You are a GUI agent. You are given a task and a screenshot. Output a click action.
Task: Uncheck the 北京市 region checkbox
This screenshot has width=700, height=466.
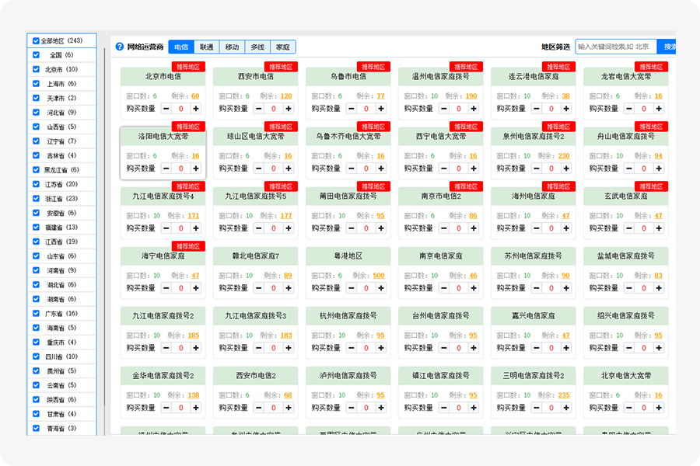36,69
